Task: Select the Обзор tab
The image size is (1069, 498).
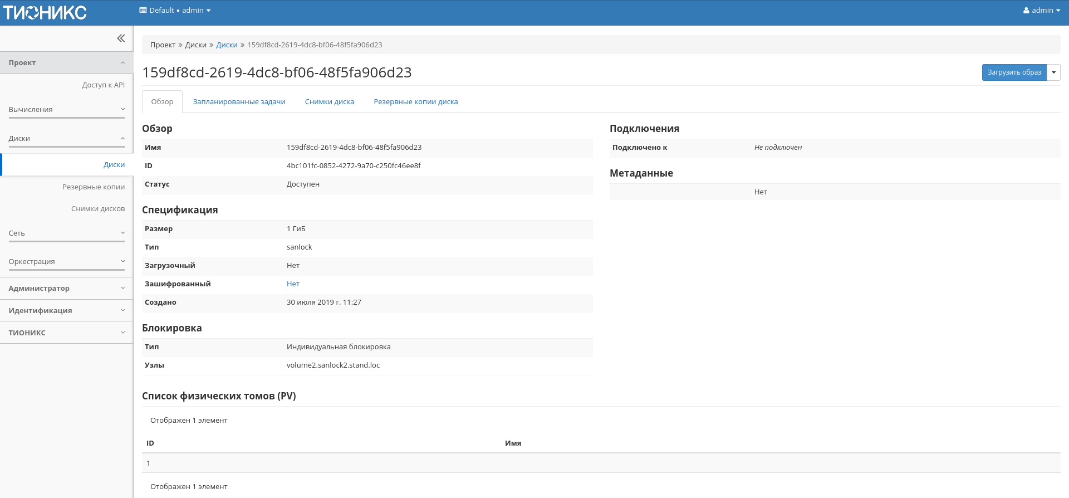Action: coord(162,102)
